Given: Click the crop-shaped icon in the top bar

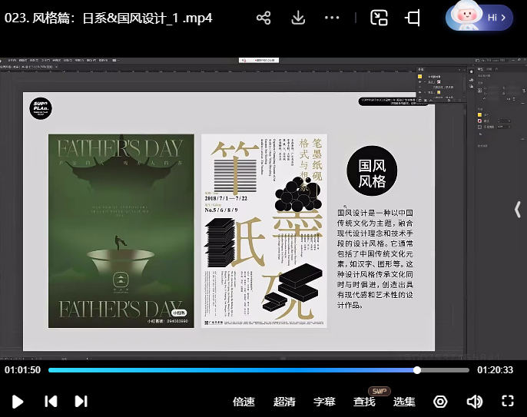Looking at the screenshot, I should [x=413, y=18].
